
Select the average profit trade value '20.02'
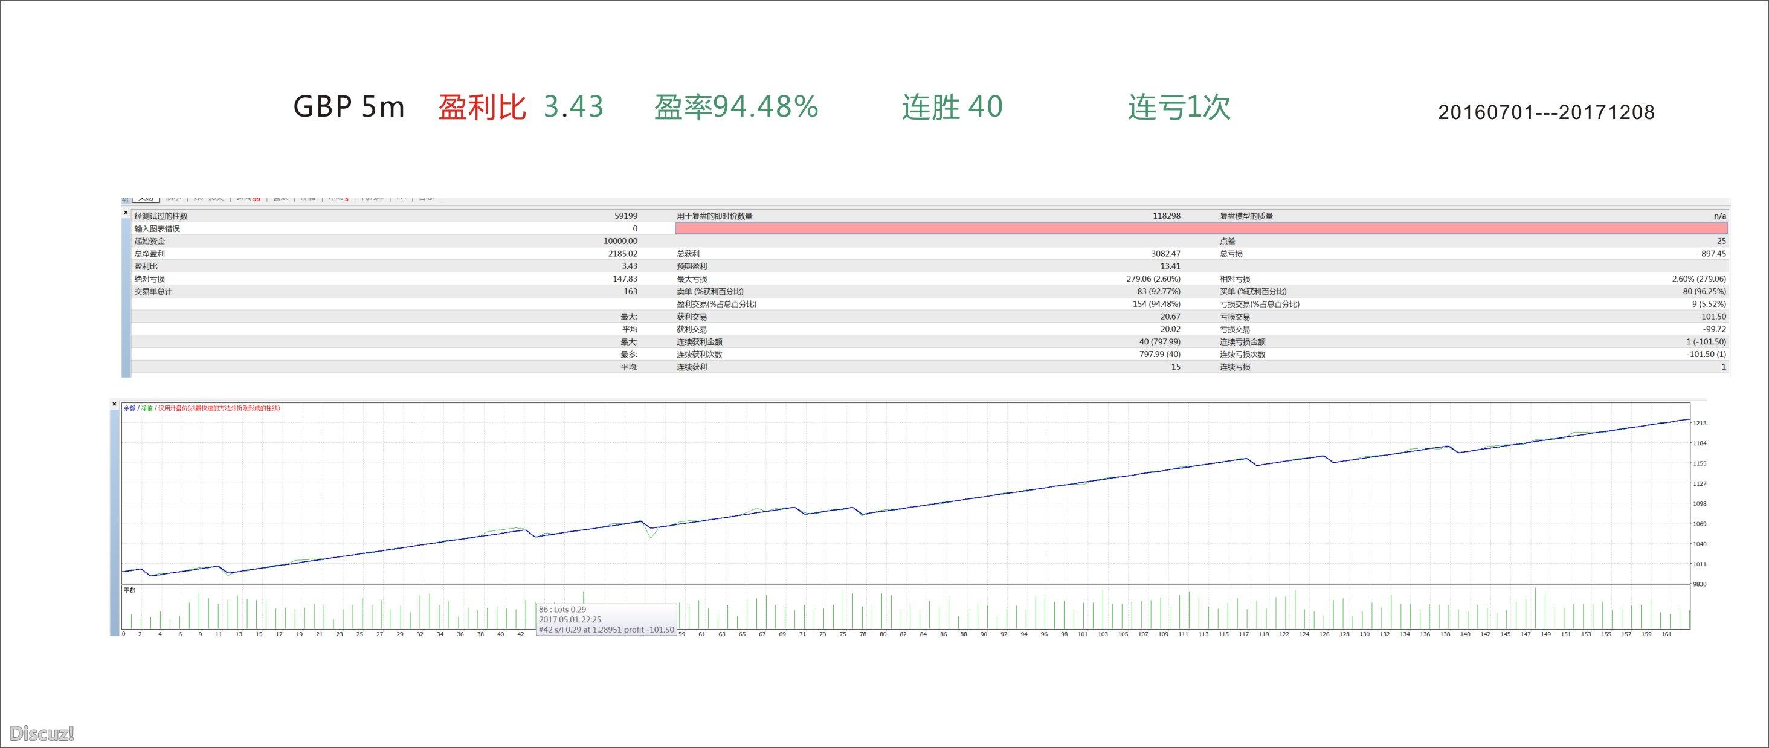pos(1171,329)
